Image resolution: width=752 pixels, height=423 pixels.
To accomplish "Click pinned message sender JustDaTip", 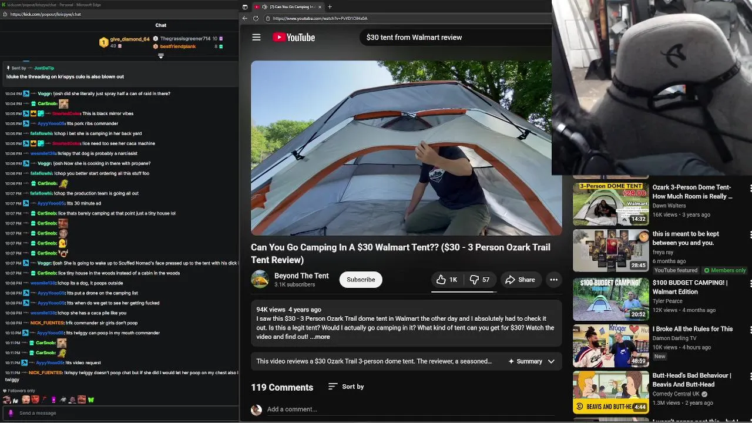I will (x=44, y=68).
